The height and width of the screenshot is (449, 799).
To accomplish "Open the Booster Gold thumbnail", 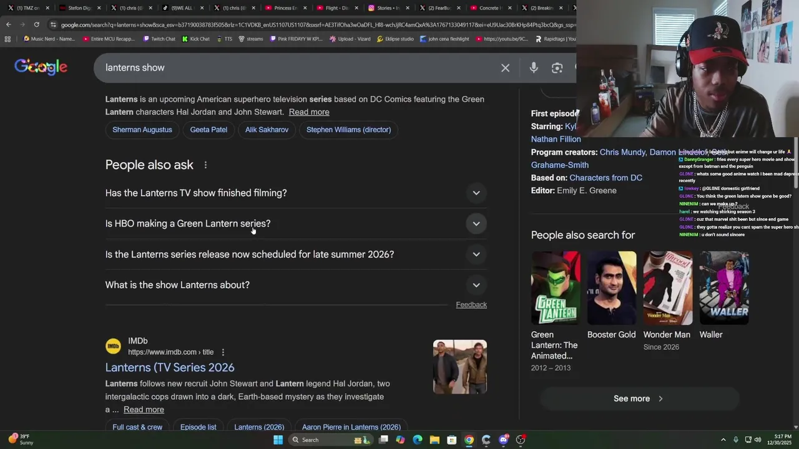I will click(612, 288).
